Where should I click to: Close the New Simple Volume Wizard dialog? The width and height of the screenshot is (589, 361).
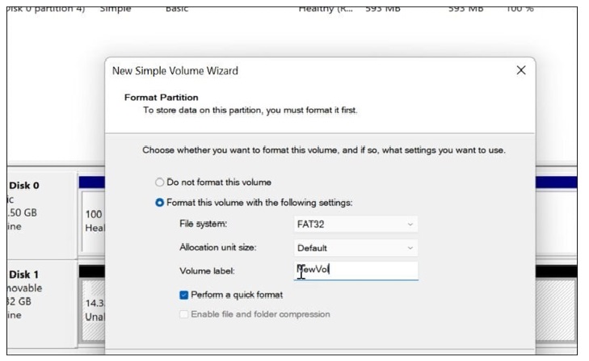point(521,71)
